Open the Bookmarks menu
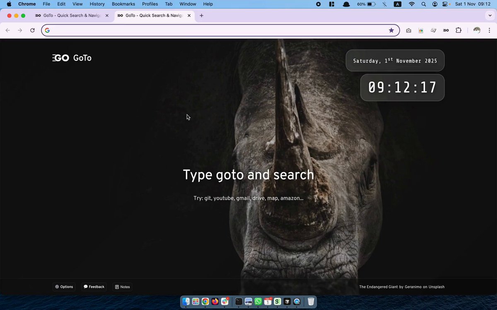 (123, 4)
